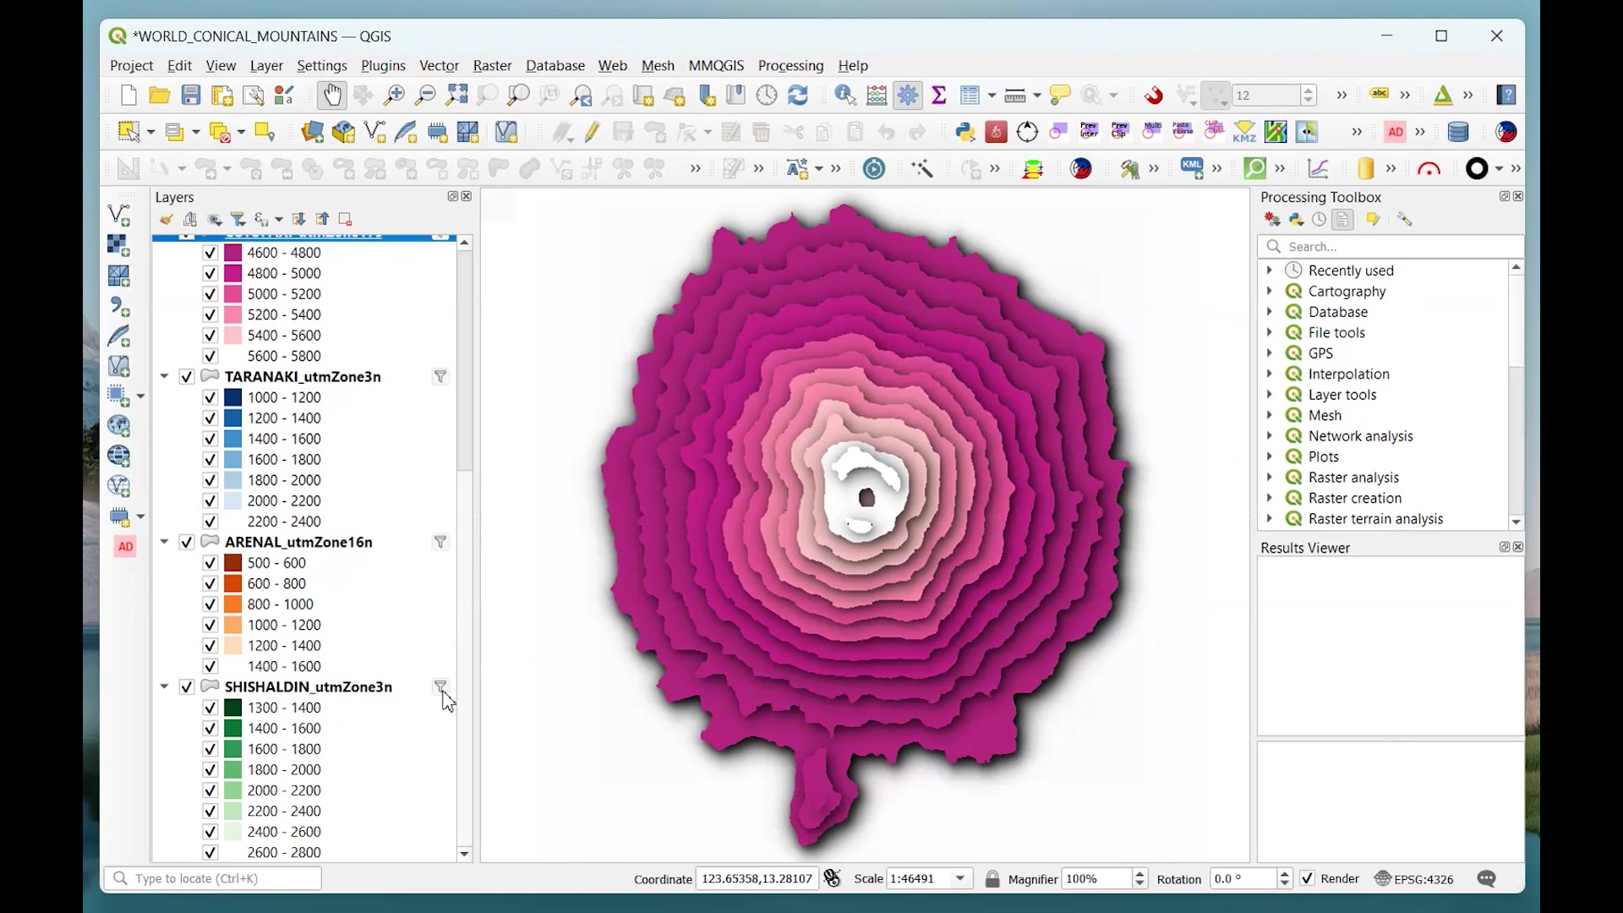Open the Processing menu

[x=790, y=65]
